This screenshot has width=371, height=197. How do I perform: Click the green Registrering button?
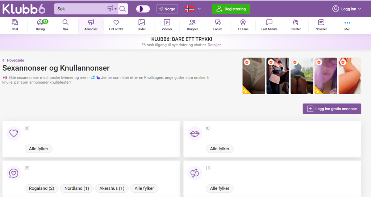tap(231, 9)
